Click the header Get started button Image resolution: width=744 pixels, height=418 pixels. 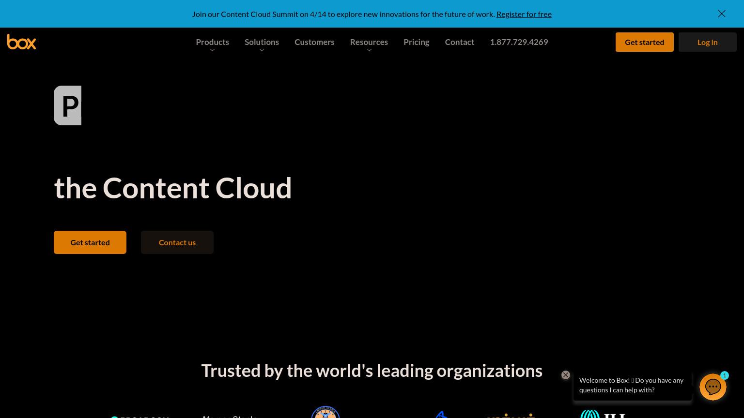pyautogui.click(x=645, y=42)
